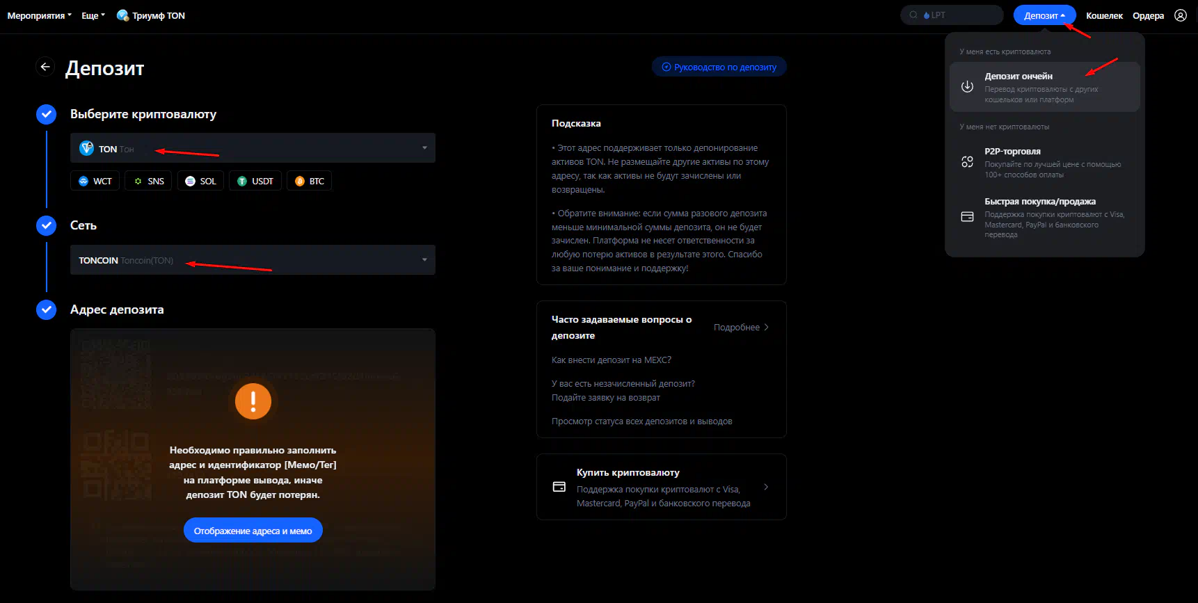Click the checkmark step icon beside Выберите криптовалюту
1198x603 pixels.
coord(46,114)
